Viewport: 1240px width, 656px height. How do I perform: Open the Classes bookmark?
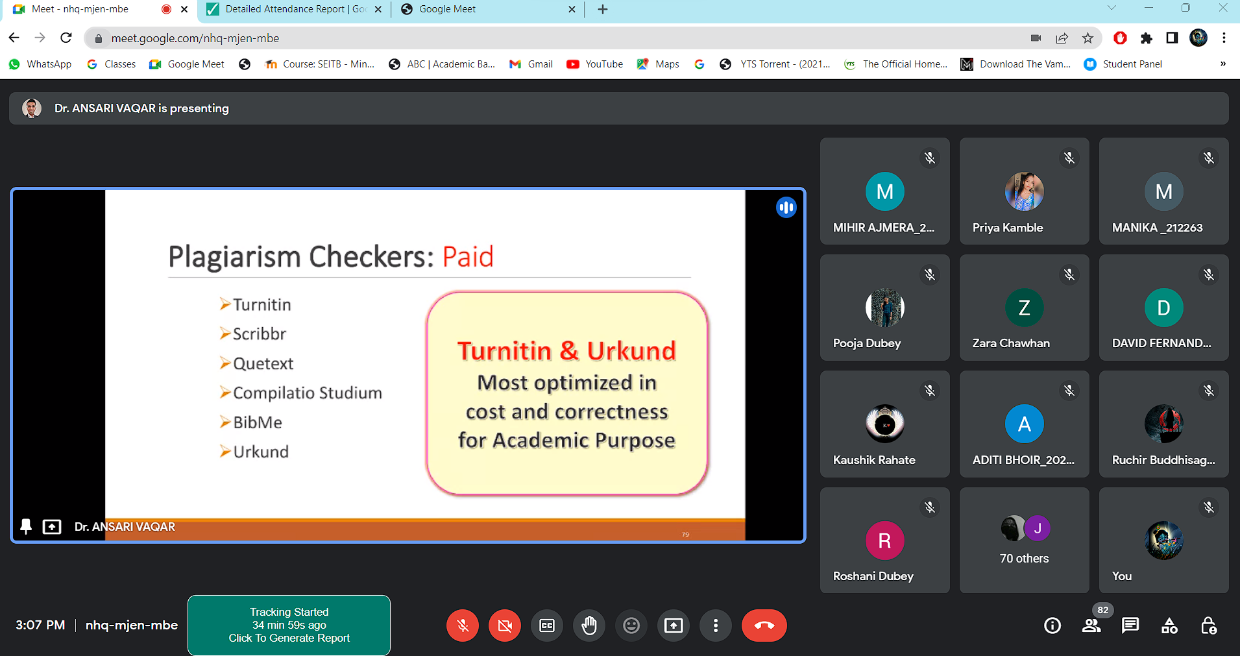tap(112, 64)
